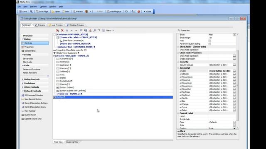Click the New toolbar button
Viewport: 266px width, 149px height.
tap(66, 12)
